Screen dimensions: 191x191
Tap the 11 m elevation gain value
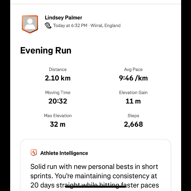[x=133, y=101]
